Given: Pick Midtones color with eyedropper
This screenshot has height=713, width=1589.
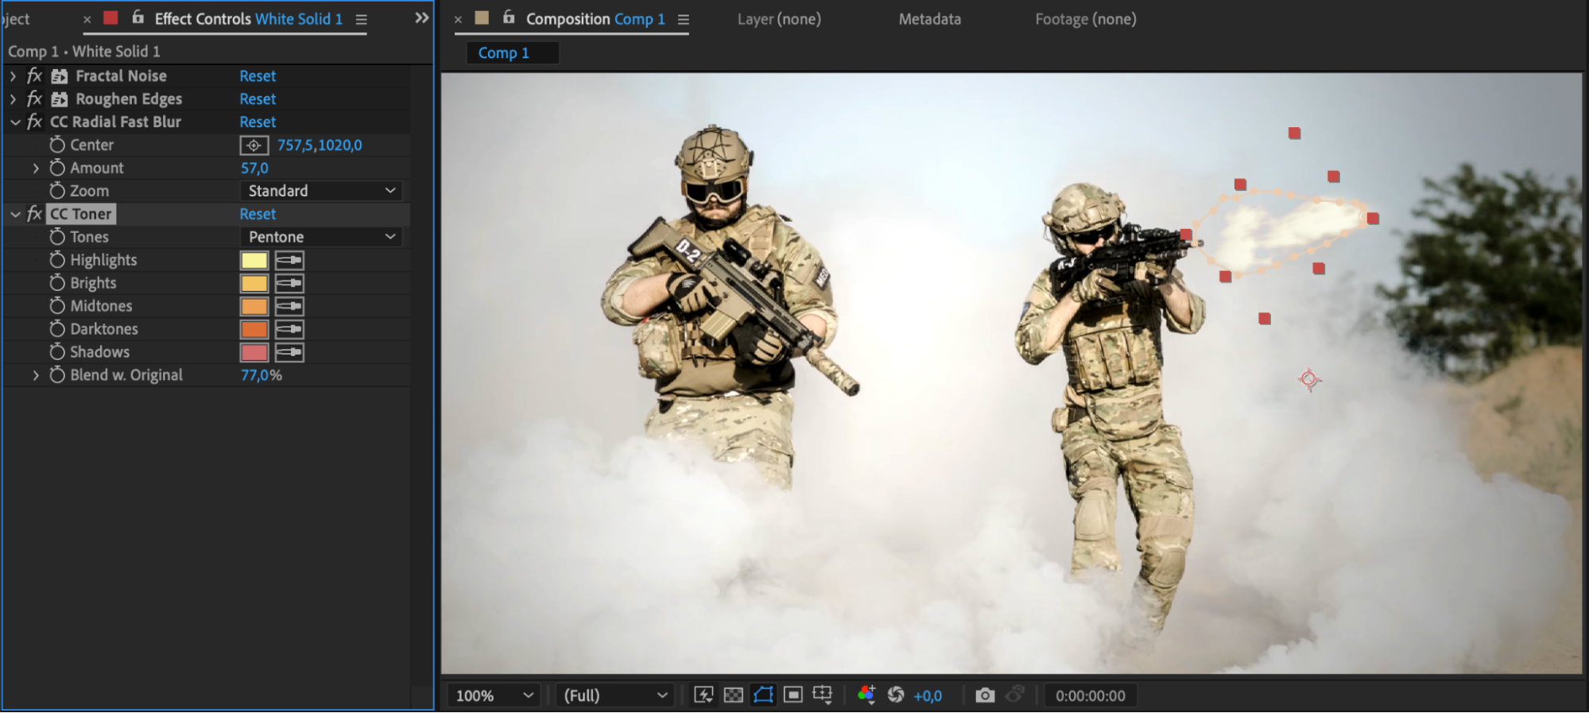Looking at the screenshot, I should pyautogui.click(x=289, y=307).
